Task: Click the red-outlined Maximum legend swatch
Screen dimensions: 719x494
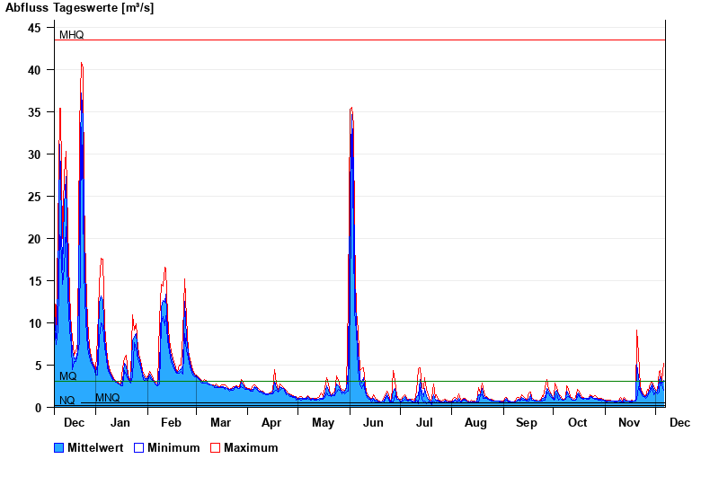Action: pyautogui.click(x=215, y=447)
